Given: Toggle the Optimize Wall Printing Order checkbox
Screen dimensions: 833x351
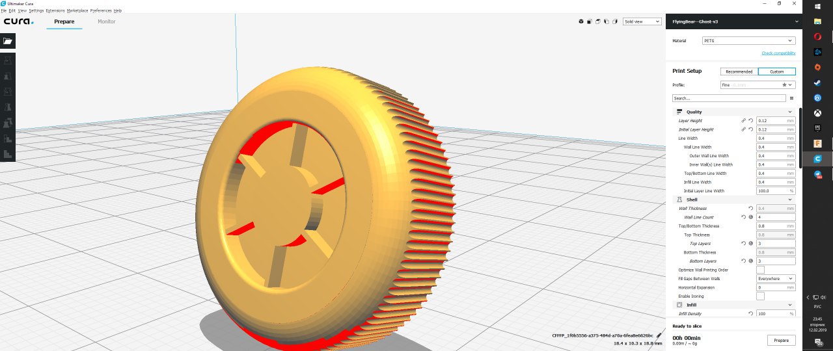Looking at the screenshot, I should [x=760, y=270].
